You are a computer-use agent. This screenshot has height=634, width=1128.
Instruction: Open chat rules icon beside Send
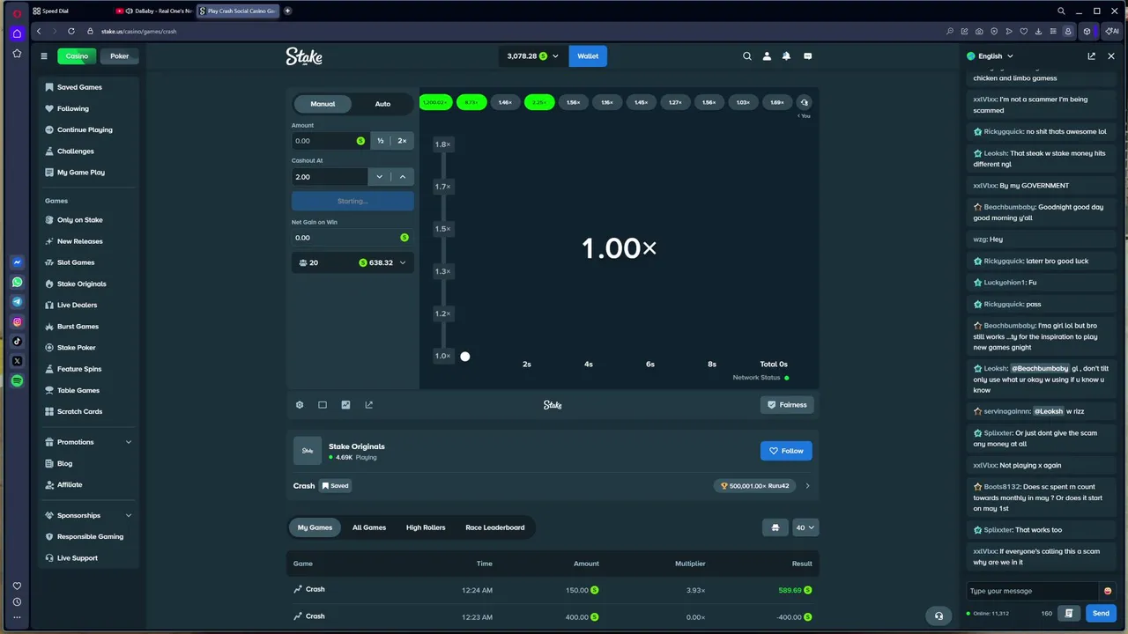1069,613
